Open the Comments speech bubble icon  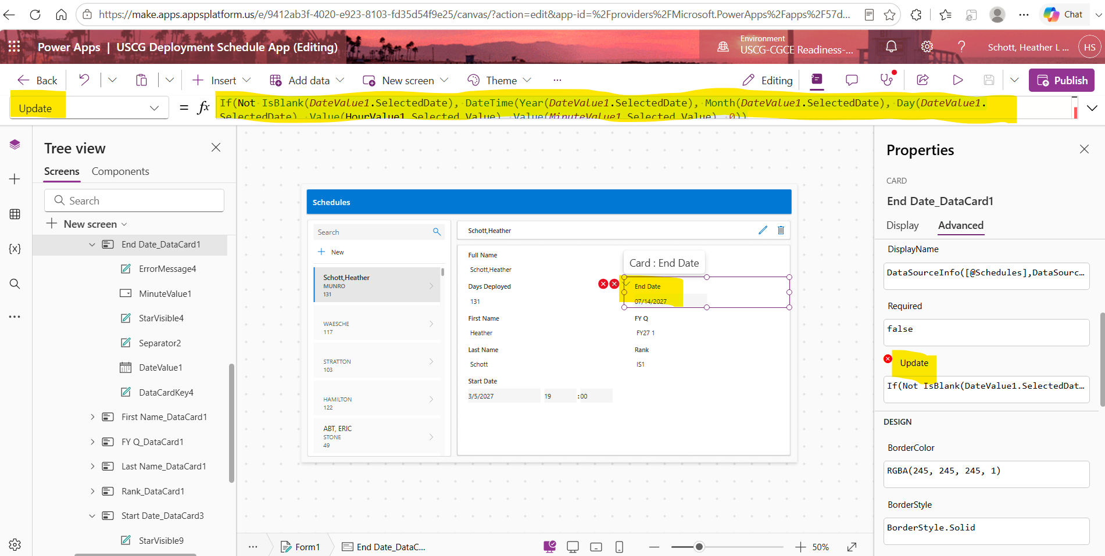tap(852, 80)
